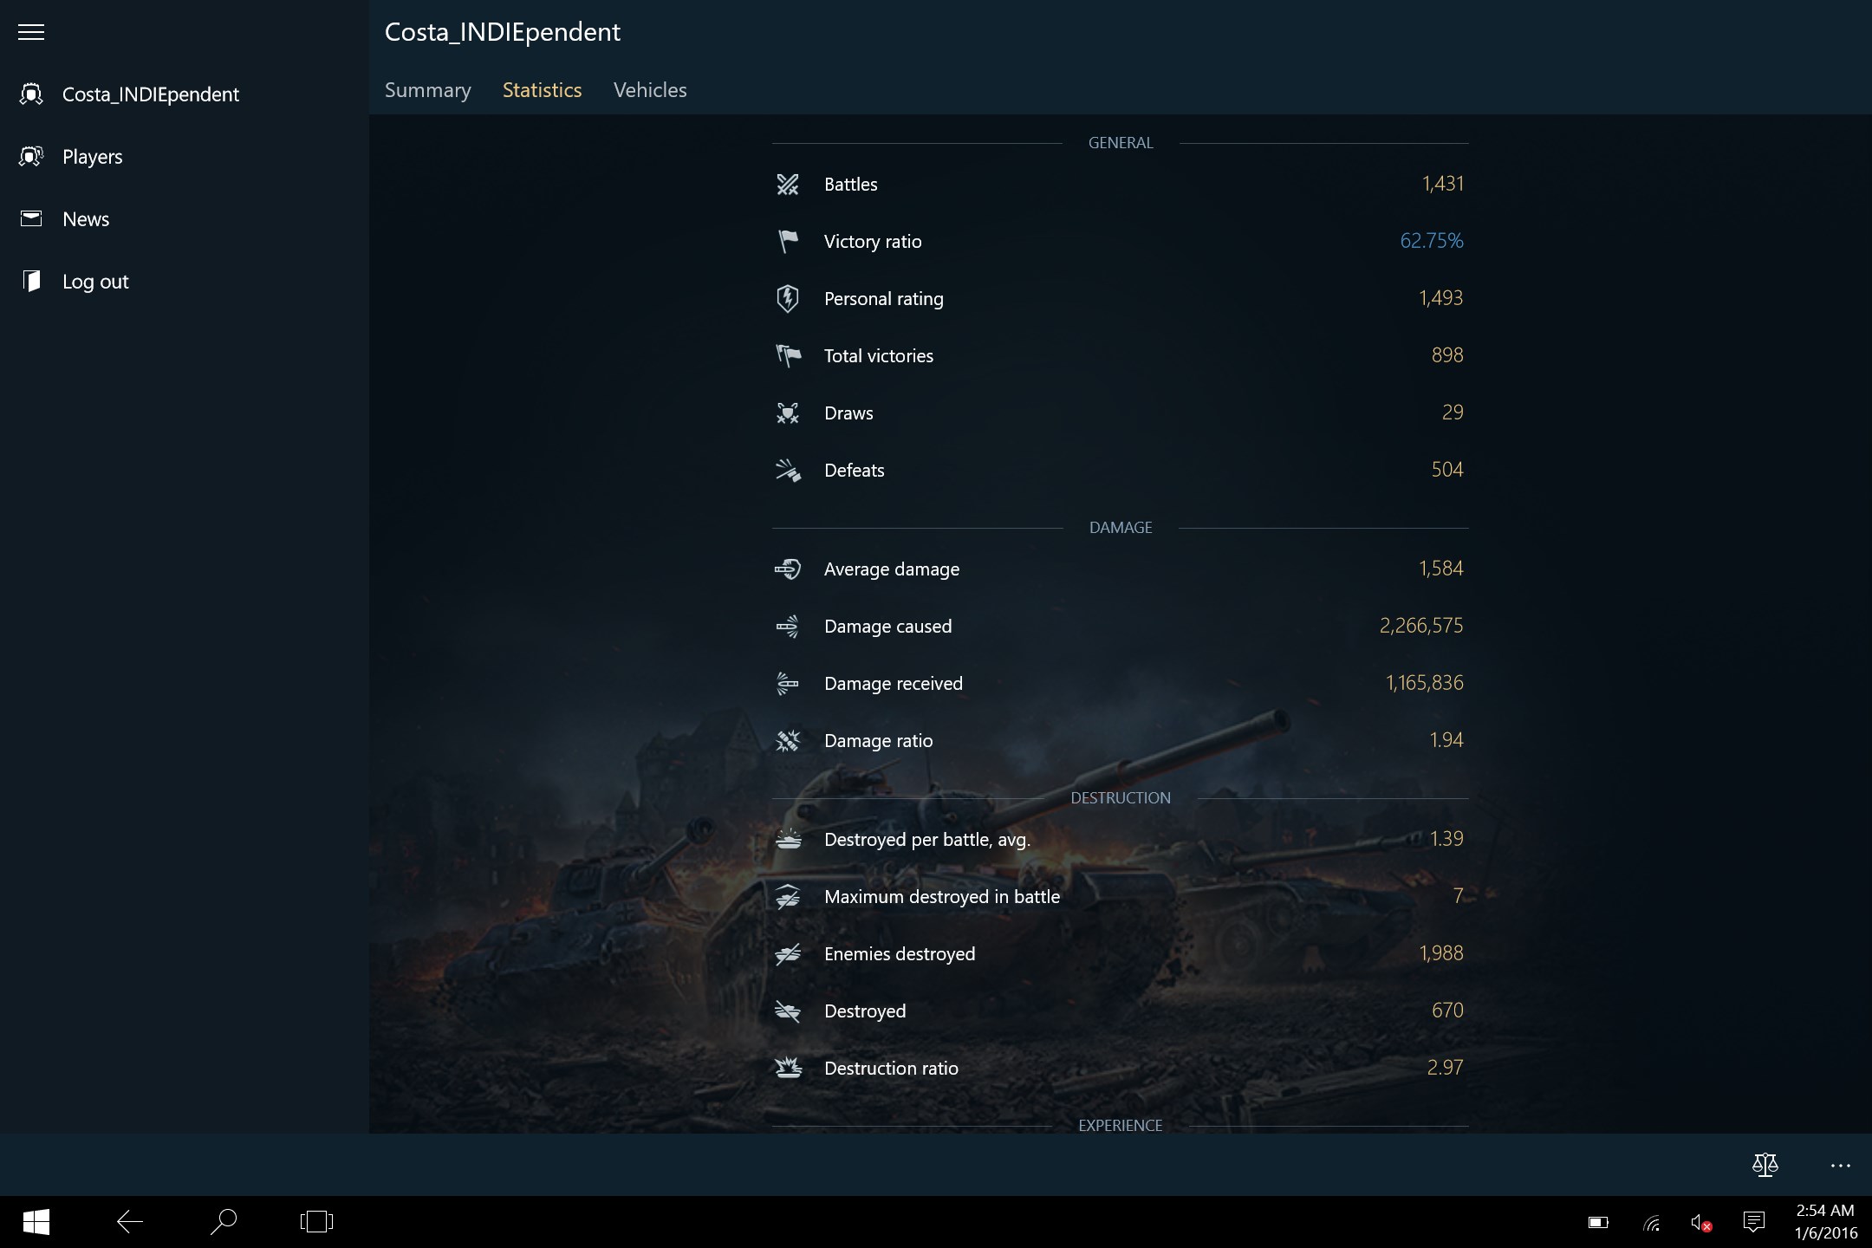Viewport: 1872px width, 1248px height.
Task: Click the Victory ratio flag icon
Action: coord(789,241)
